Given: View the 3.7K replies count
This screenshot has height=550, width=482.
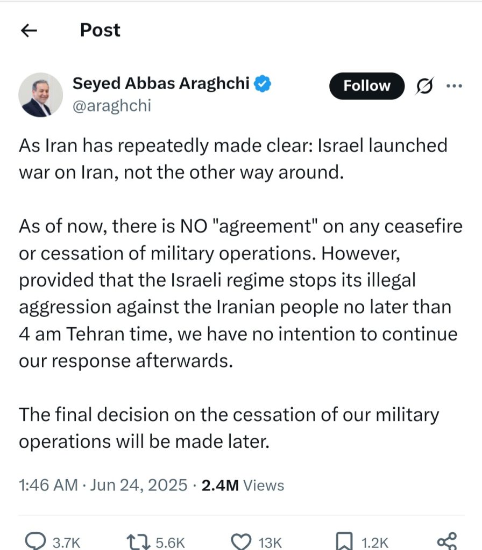Looking at the screenshot, I should click(66, 542).
